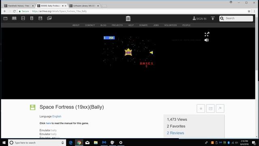This screenshot has height=146, width=259.
Task: Open the HELP menu item
Action: click(131, 25)
